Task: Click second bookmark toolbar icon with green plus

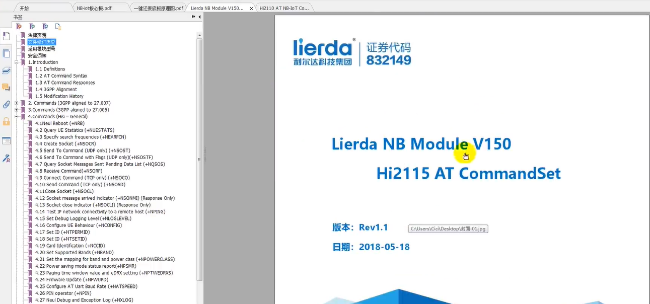Action: coord(32,26)
